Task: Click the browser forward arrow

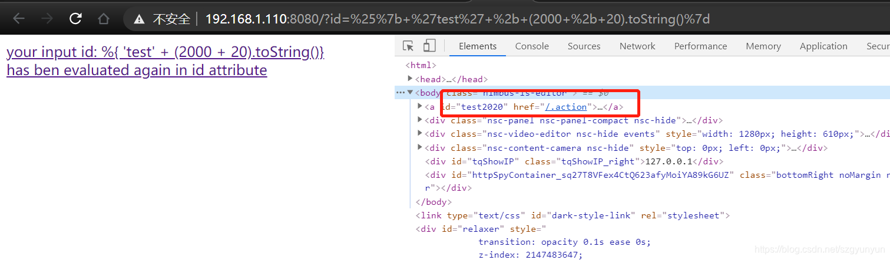Action: pyautogui.click(x=47, y=19)
